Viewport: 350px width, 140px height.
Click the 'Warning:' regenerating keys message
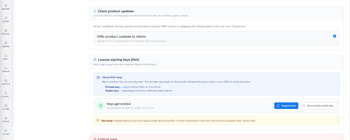click(x=178, y=121)
